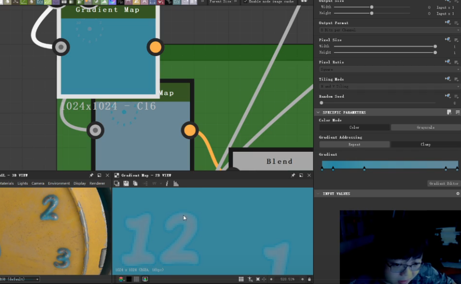The width and height of the screenshot is (461, 284).
Task: Click the Gradient color bar
Action: [390, 164]
